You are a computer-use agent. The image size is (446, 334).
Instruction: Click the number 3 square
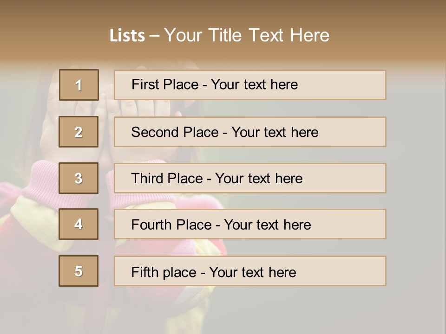click(79, 178)
